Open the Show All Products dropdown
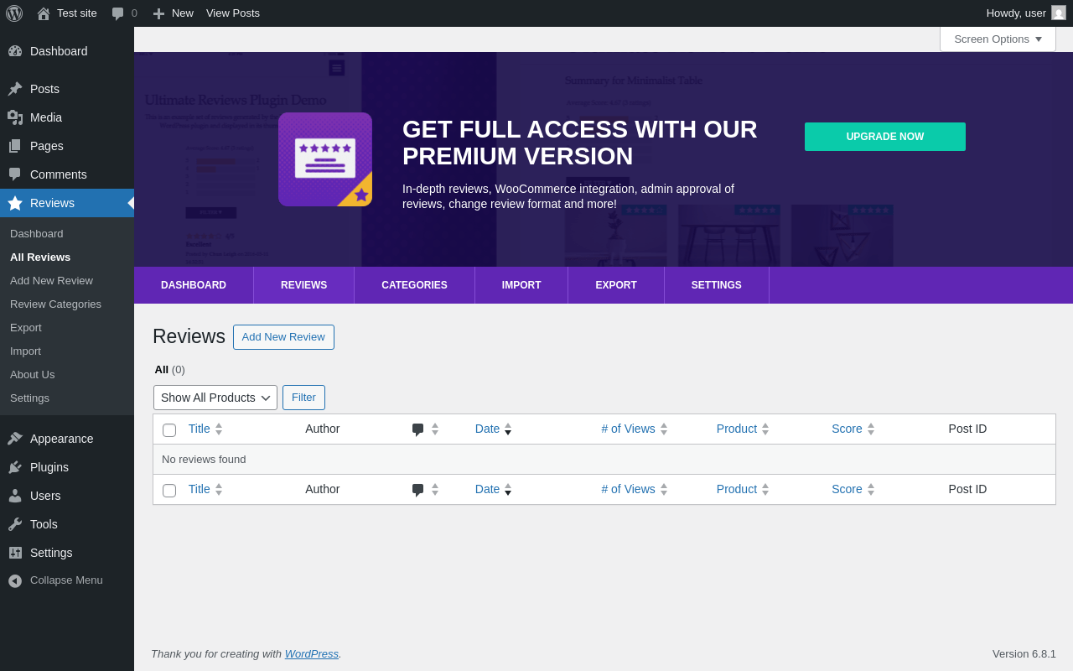 215,398
